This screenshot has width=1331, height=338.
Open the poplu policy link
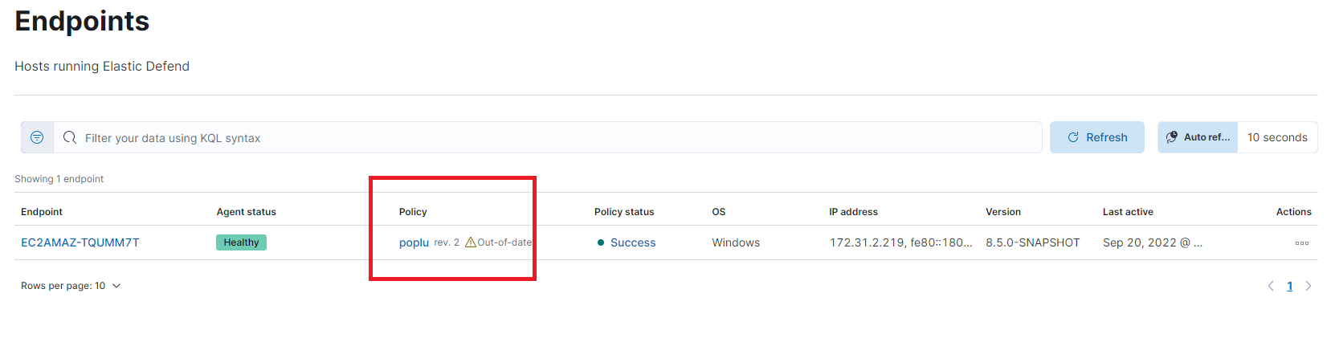(x=414, y=242)
